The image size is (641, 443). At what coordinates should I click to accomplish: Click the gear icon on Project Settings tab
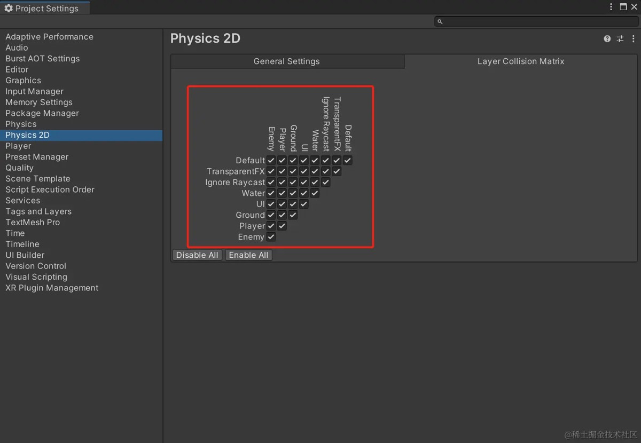coord(9,8)
